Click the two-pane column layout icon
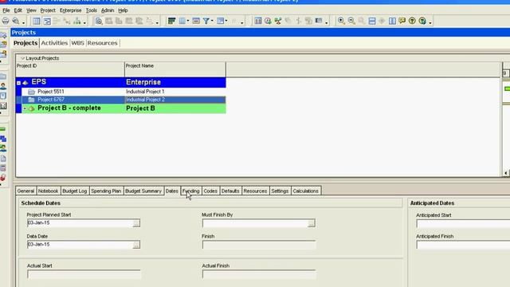The width and height of the screenshot is (510, 287). [392, 22]
